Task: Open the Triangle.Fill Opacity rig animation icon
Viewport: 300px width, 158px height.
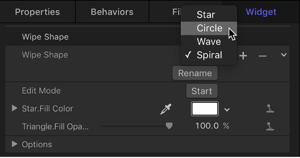Action: 270,126
